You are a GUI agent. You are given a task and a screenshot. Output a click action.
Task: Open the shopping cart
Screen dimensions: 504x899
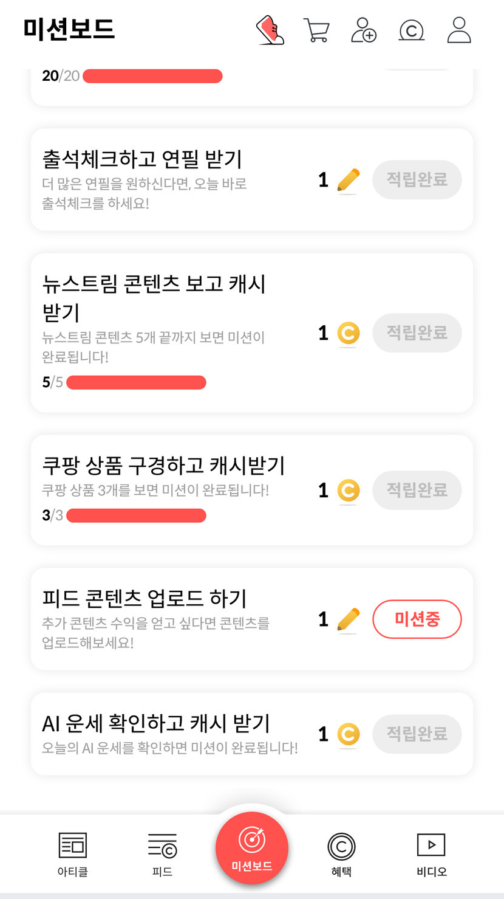(x=316, y=30)
